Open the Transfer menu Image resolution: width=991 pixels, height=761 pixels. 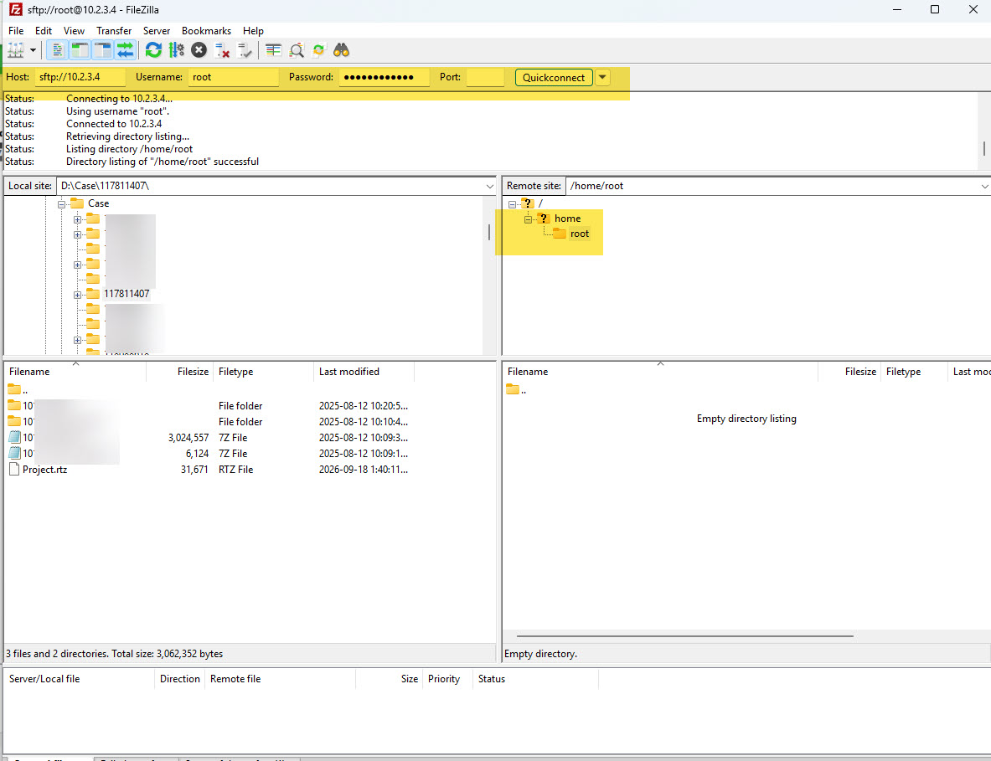click(x=114, y=31)
